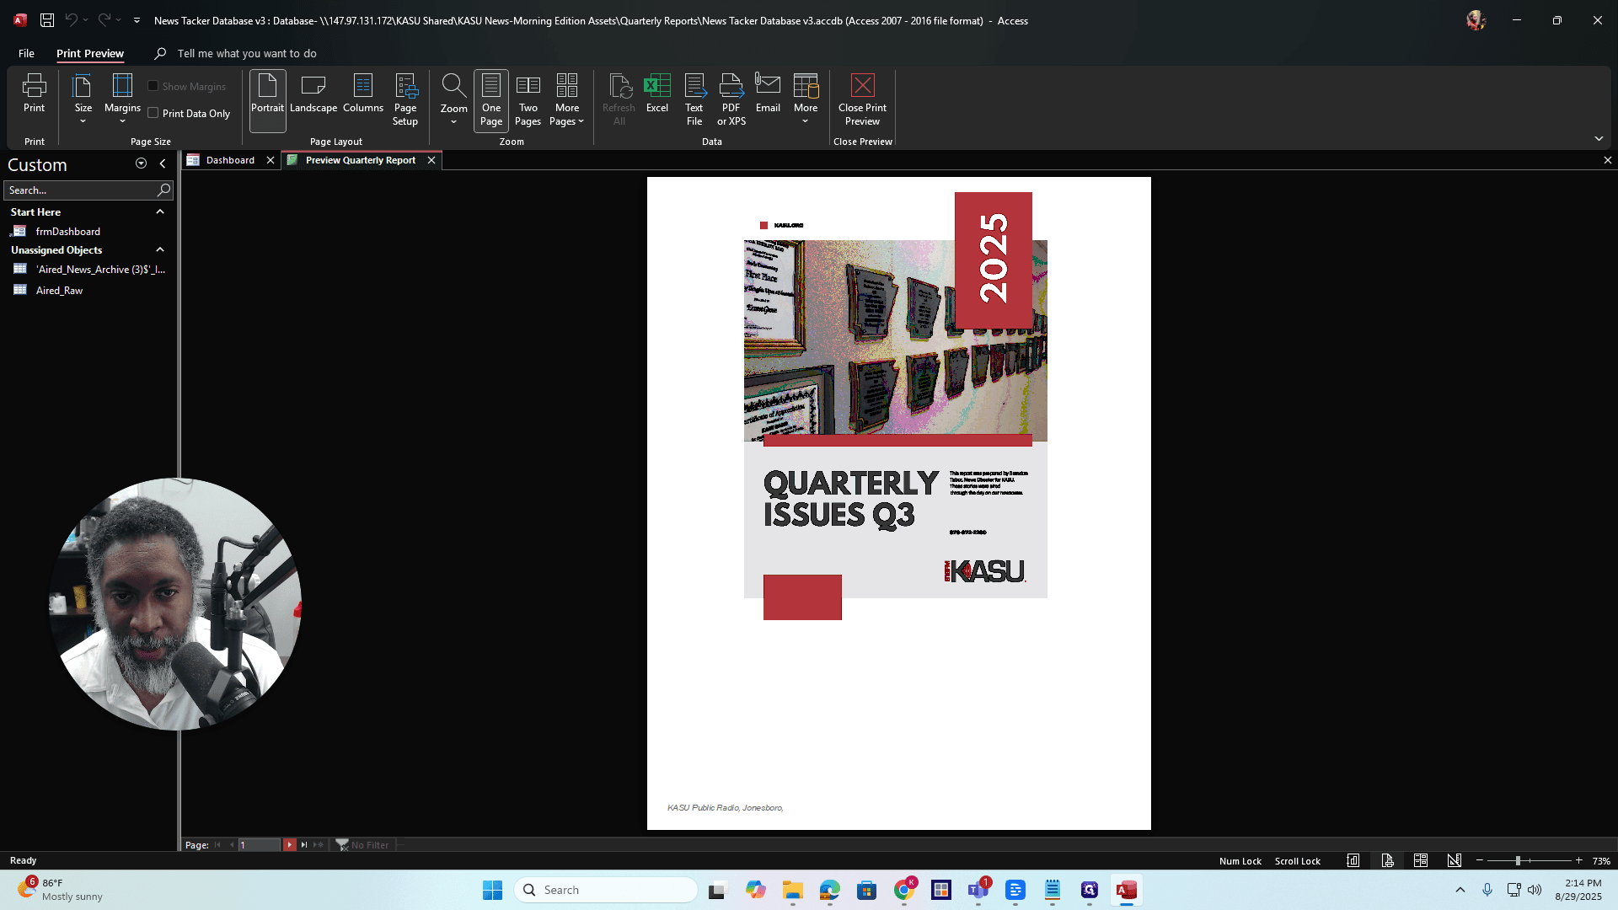Open the Aired_Raw table
Screen dimensions: 1618x910
(59, 291)
